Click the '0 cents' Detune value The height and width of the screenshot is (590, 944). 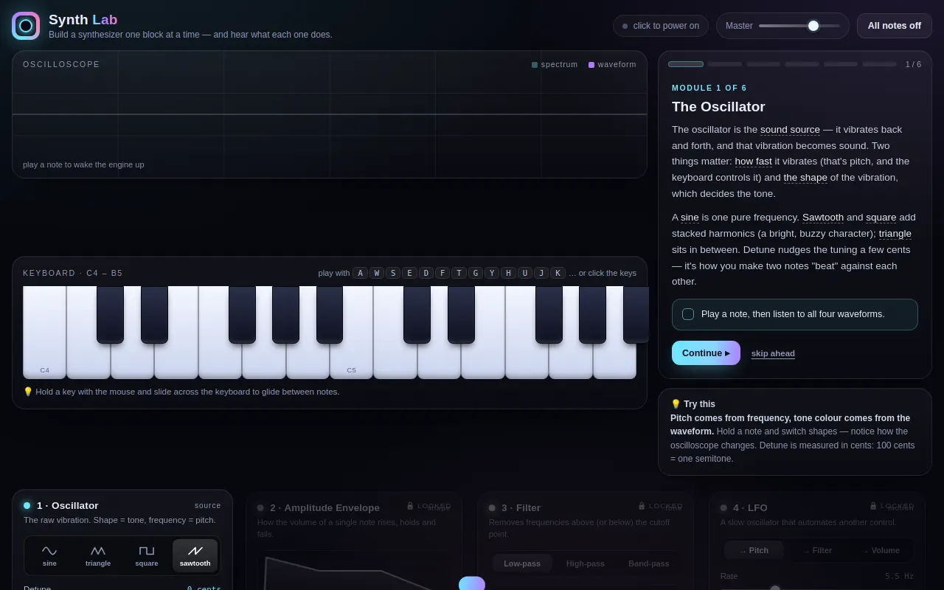[204, 588]
